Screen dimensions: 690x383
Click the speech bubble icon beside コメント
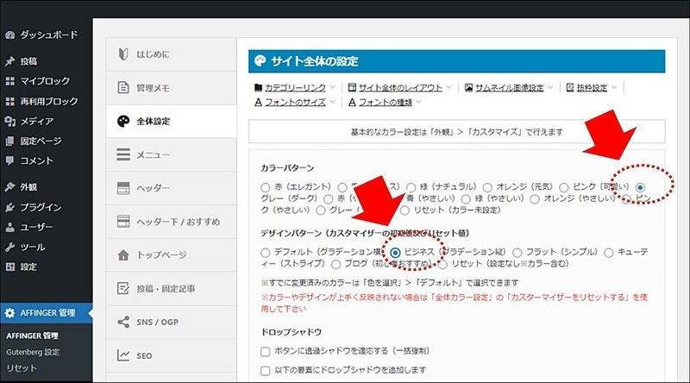click(9, 160)
